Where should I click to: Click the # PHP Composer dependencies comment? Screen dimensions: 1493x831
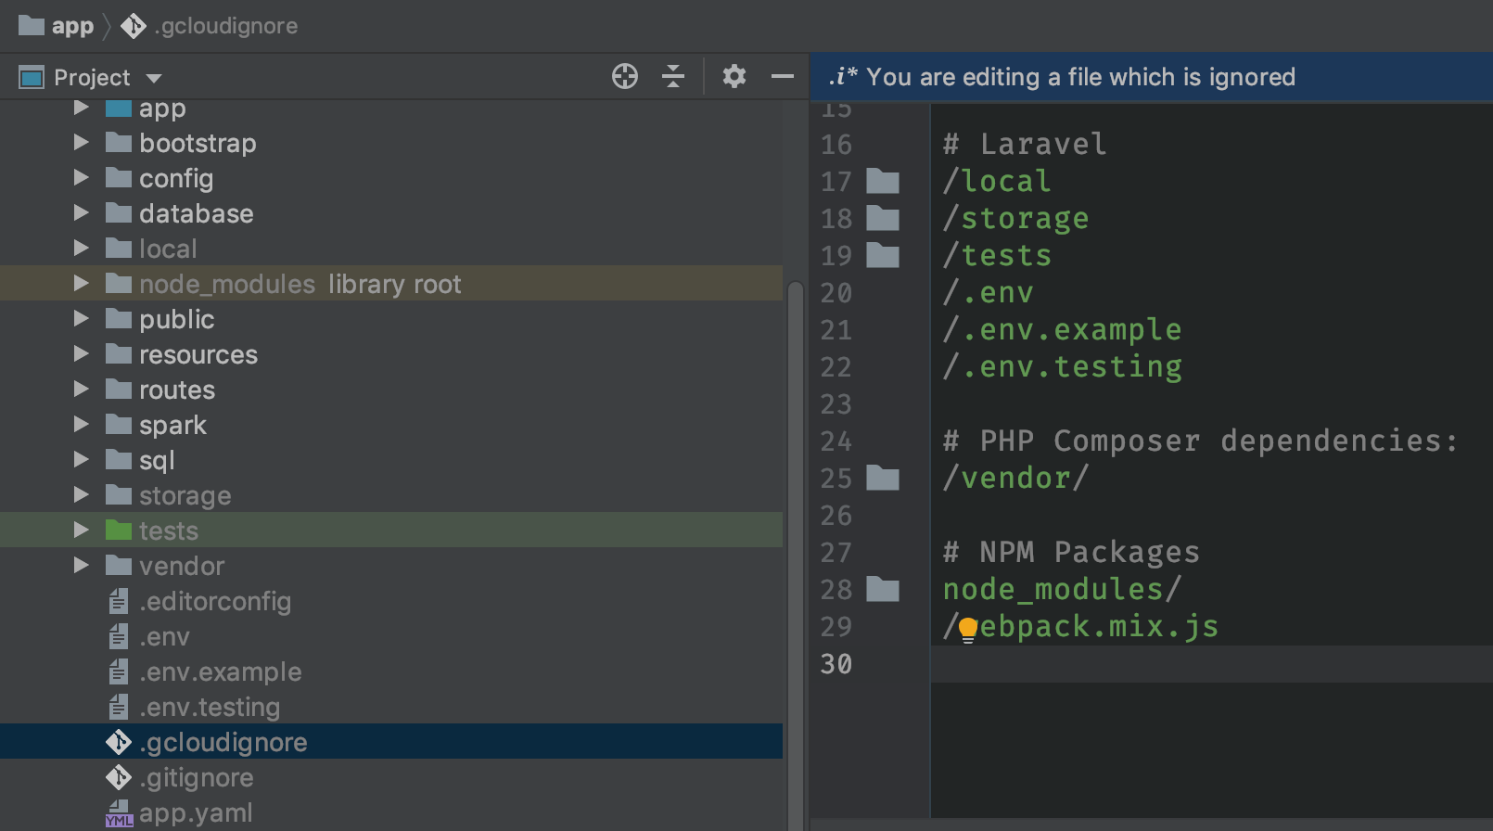tap(1200, 441)
